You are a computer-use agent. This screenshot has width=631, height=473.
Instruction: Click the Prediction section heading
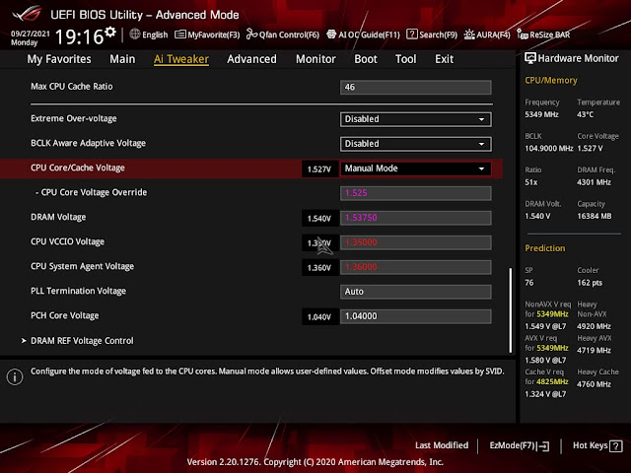click(545, 248)
